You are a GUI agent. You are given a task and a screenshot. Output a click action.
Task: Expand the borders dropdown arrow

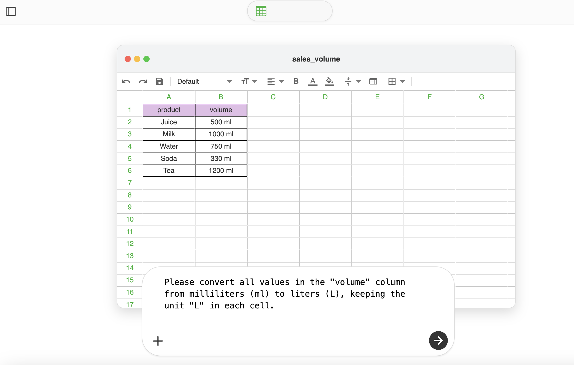pos(402,81)
